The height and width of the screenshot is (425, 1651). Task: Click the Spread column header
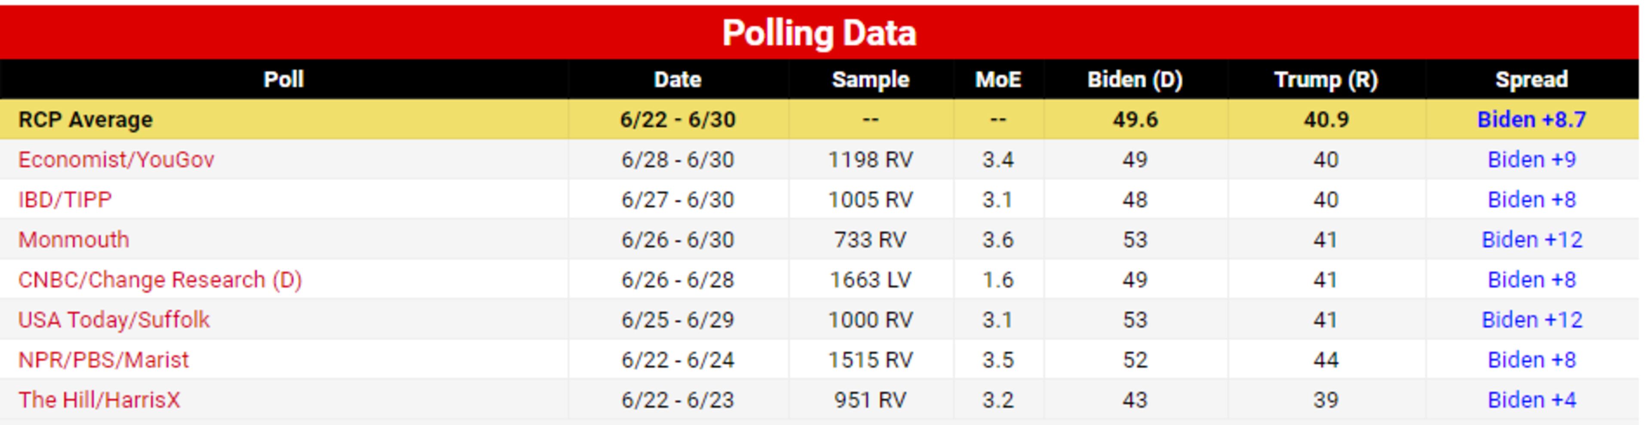pos(1531,79)
